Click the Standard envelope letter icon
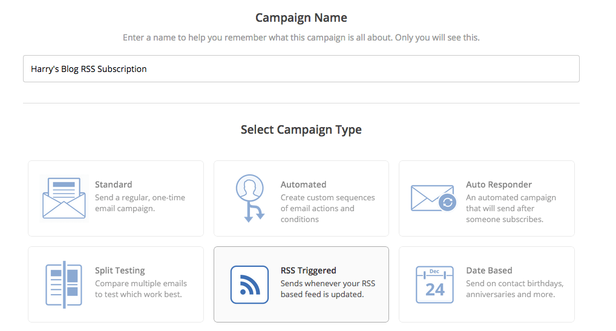 (x=64, y=198)
